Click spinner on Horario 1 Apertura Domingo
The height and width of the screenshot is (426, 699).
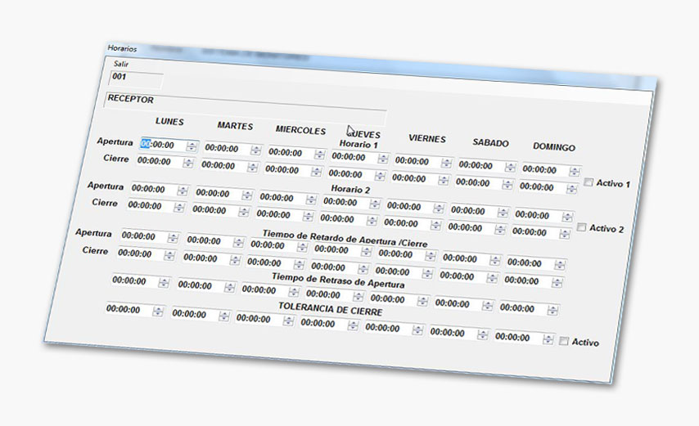coord(574,171)
